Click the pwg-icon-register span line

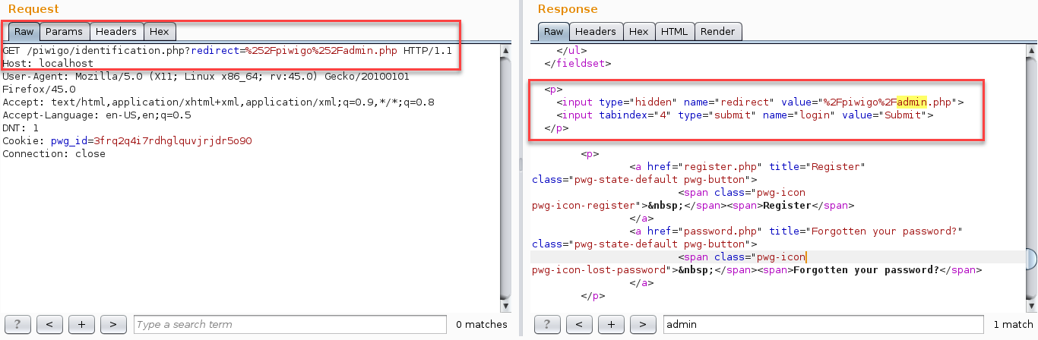[693, 206]
